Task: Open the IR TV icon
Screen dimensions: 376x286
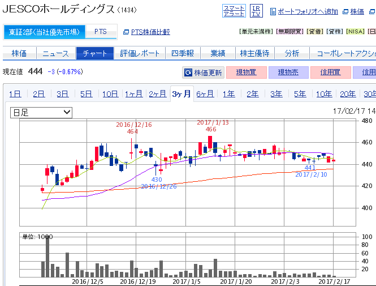Action: [256, 11]
